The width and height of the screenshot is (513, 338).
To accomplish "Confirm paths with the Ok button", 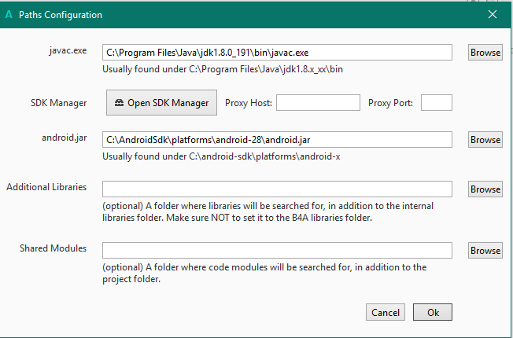I will tap(433, 312).
